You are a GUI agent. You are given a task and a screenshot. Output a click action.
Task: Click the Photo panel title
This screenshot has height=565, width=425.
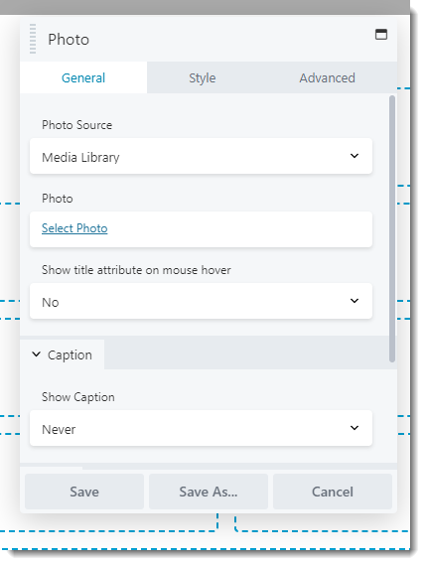69,40
